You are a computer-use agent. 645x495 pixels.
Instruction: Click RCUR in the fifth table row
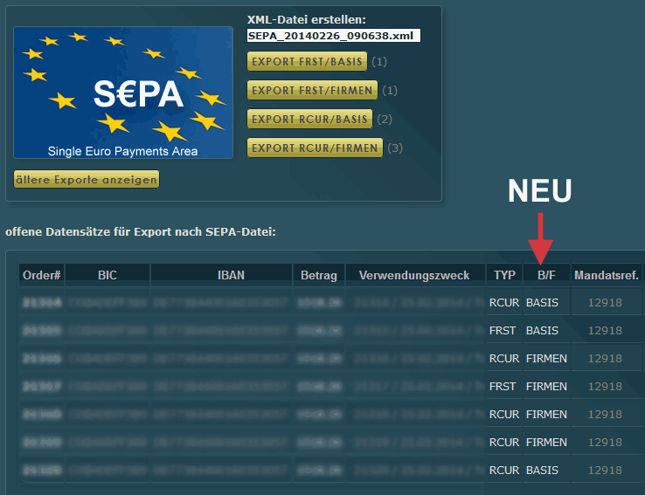click(x=504, y=415)
